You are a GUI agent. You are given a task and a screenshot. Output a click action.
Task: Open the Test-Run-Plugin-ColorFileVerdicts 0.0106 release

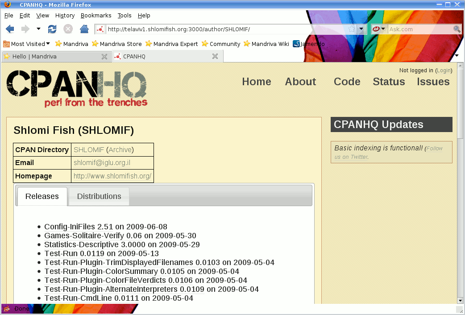coord(119,280)
